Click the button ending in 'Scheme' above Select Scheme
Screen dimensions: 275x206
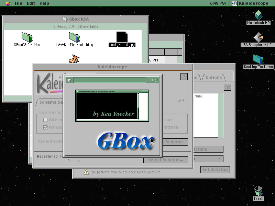click(x=175, y=142)
